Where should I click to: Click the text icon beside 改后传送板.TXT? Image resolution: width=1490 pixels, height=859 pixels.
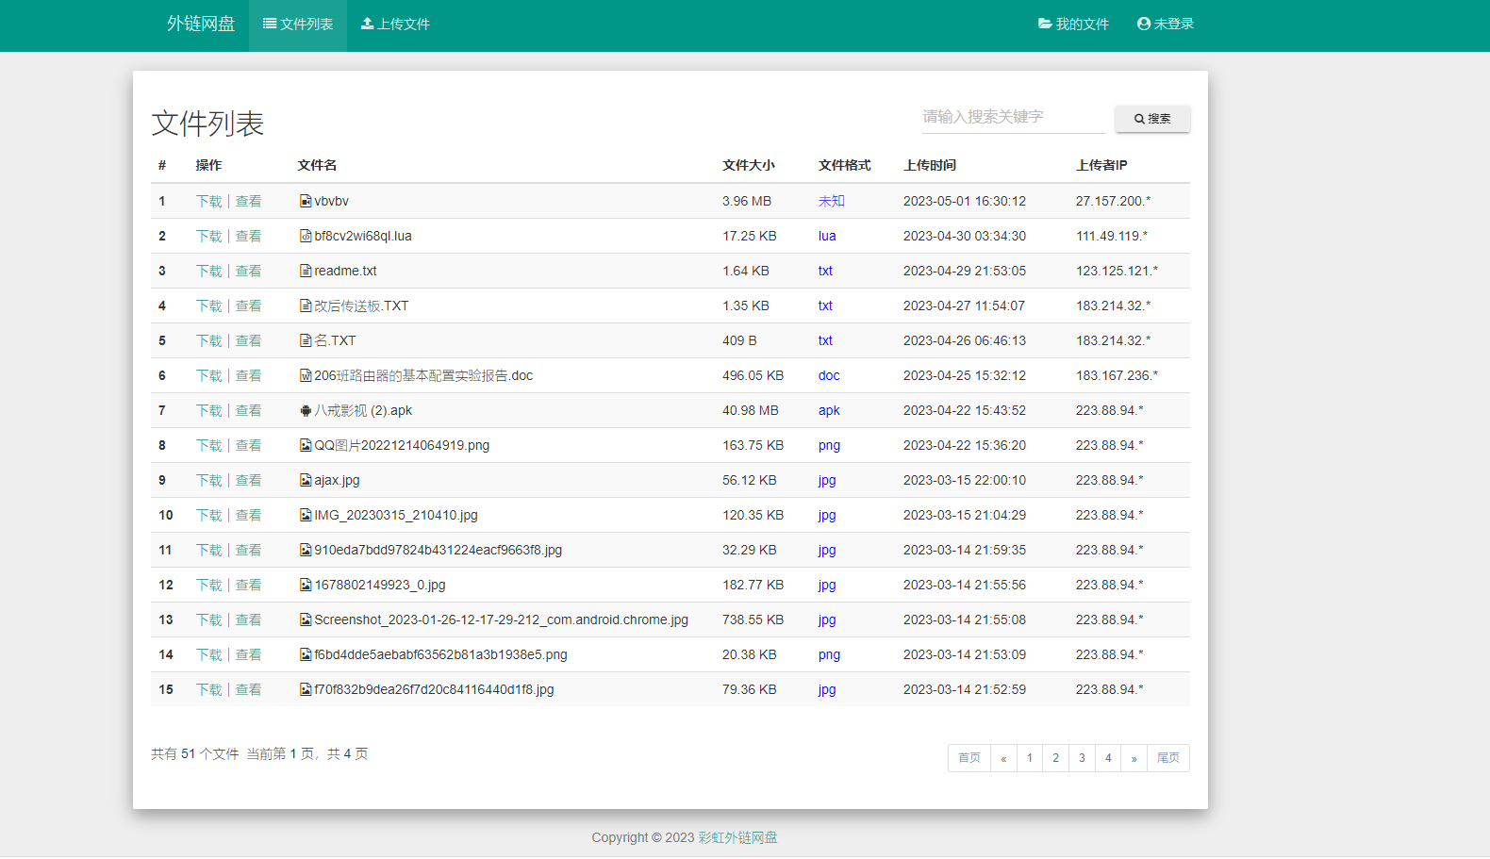pos(306,306)
